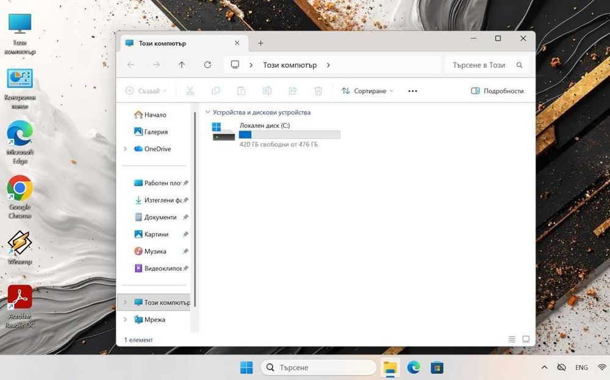This screenshot has width=610, height=380.
Task: Click the Wi-Fi icon in system tray
Action: (602, 367)
